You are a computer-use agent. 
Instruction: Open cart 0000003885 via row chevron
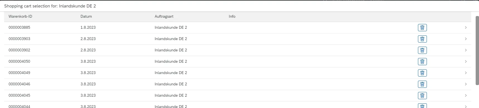tap(466, 28)
